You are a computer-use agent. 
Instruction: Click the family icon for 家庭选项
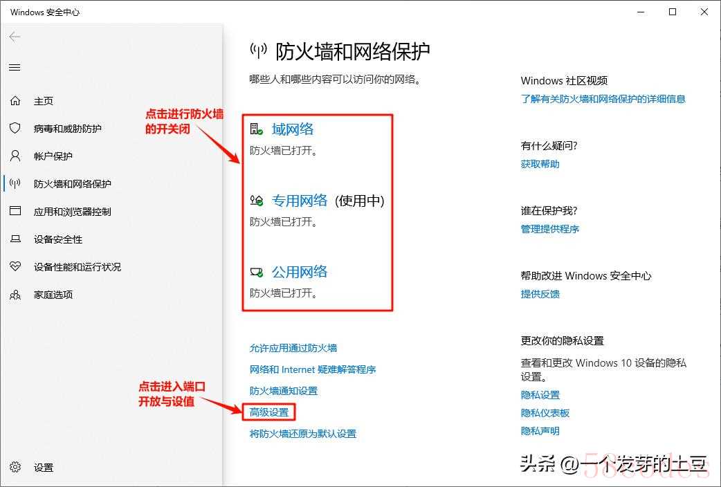(x=15, y=294)
